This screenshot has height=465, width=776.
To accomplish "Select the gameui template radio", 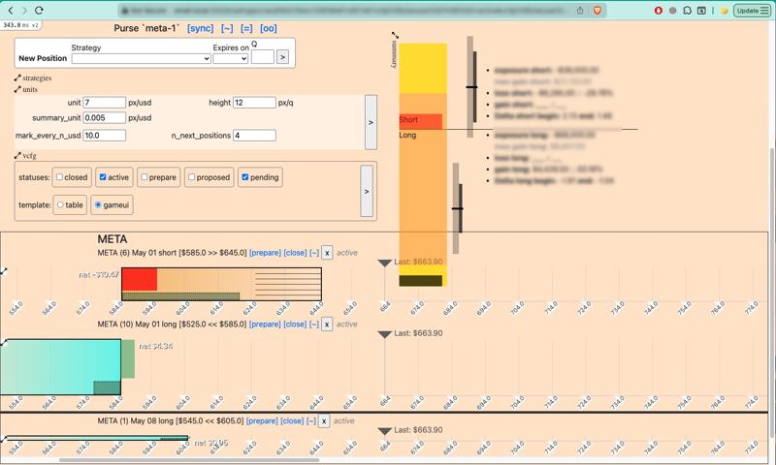I will (98, 204).
